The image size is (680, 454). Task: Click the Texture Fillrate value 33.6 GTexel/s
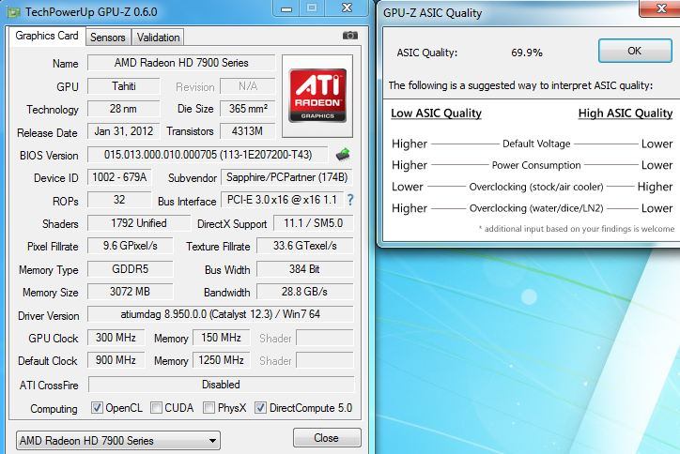coord(305,246)
